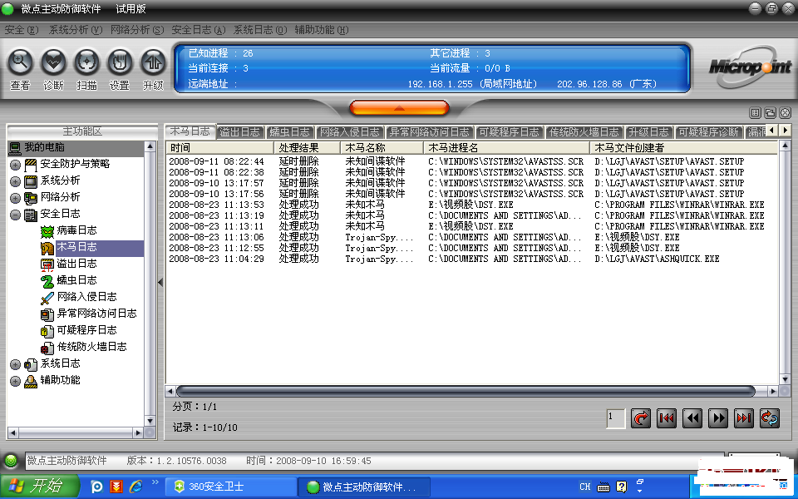Sort by 木马文件创建者 column header

683,148
